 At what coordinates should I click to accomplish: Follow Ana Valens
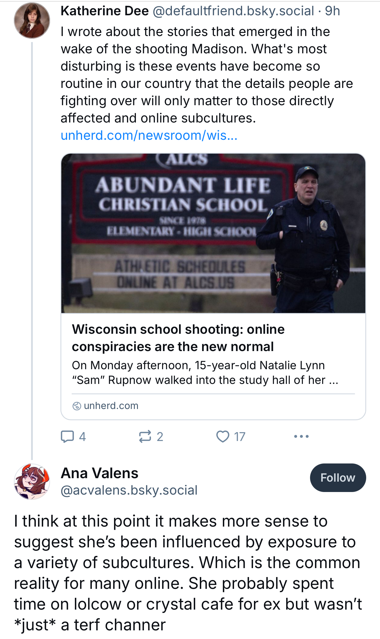(338, 478)
